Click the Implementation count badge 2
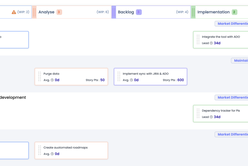The image size is (248, 166). (234, 12)
